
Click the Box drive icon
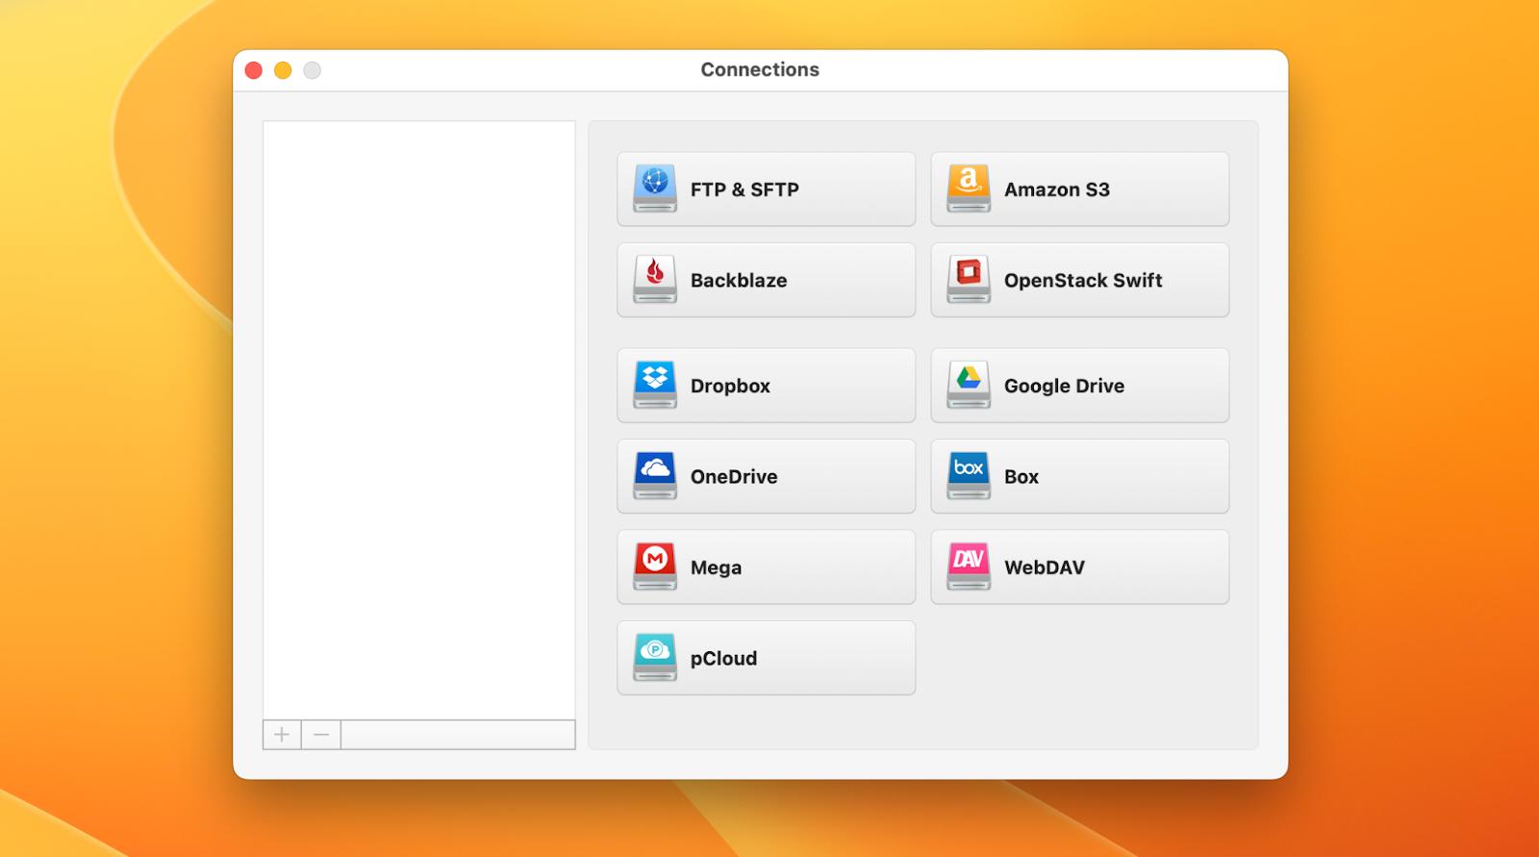(x=969, y=476)
